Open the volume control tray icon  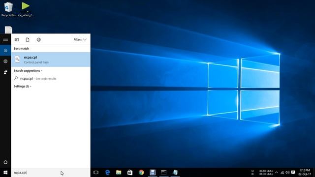point(287,173)
